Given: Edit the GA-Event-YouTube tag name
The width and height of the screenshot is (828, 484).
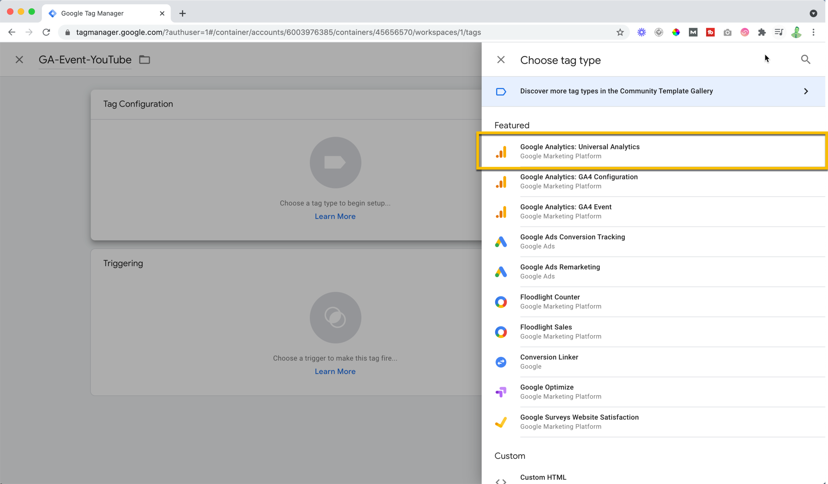Looking at the screenshot, I should coord(85,60).
